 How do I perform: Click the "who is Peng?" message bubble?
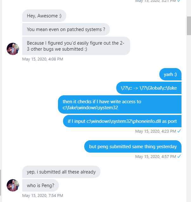pos(41,186)
